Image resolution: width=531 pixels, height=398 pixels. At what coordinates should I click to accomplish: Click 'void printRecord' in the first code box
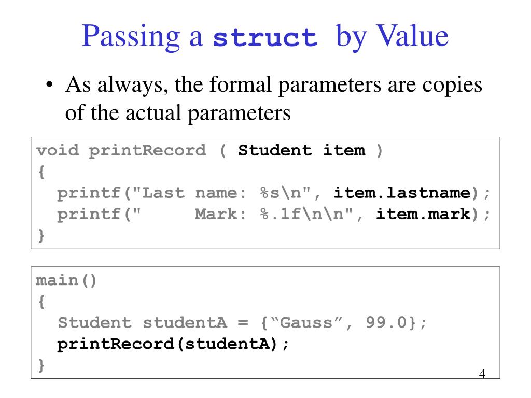121,151
